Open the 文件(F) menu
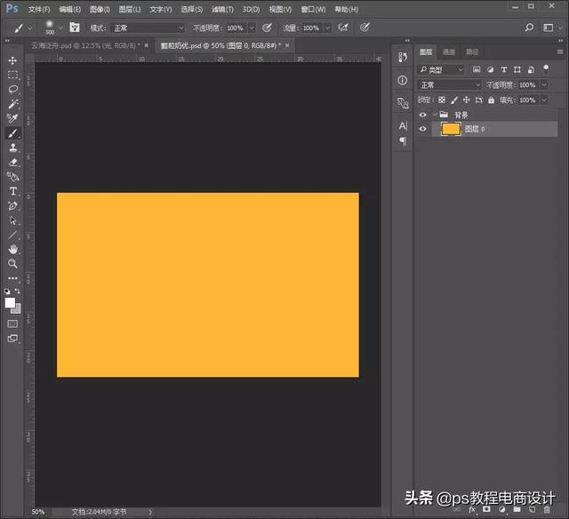 (39, 10)
